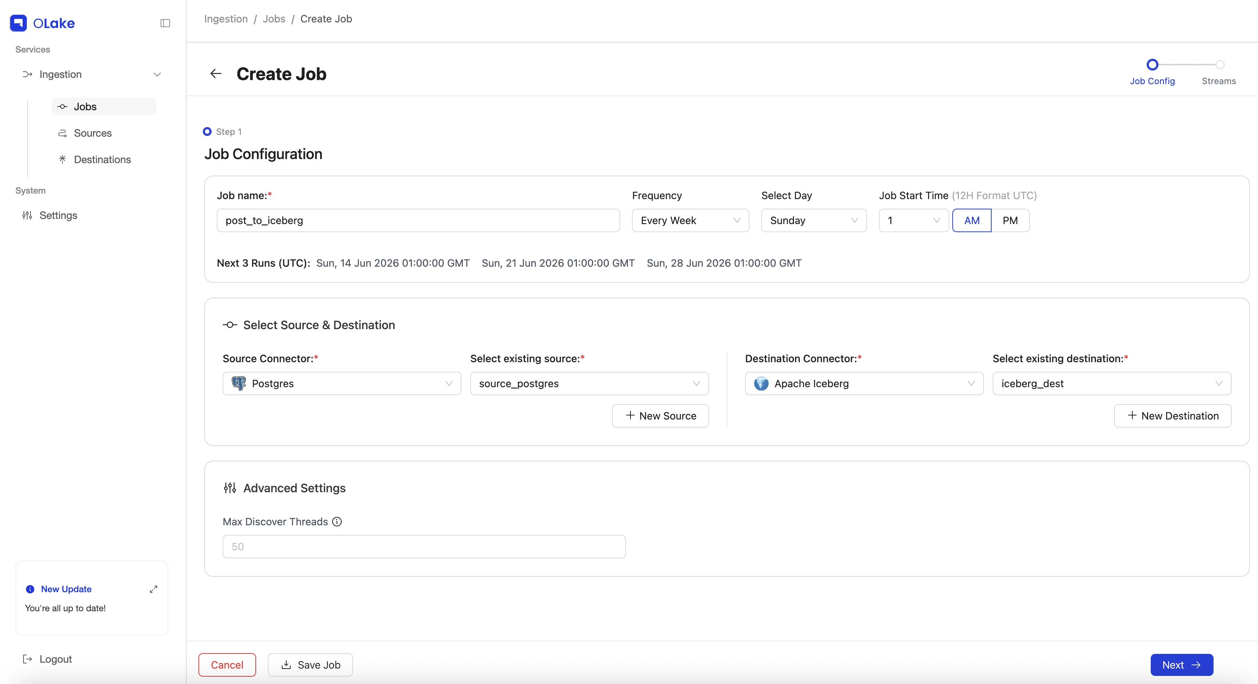Click the Max Discover Threads input field
Image resolution: width=1258 pixels, height=684 pixels.
pyautogui.click(x=424, y=546)
